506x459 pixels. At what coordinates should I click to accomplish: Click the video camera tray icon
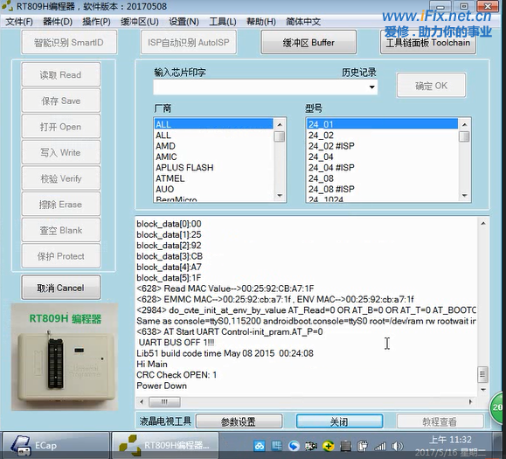click(x=311, y=446)
